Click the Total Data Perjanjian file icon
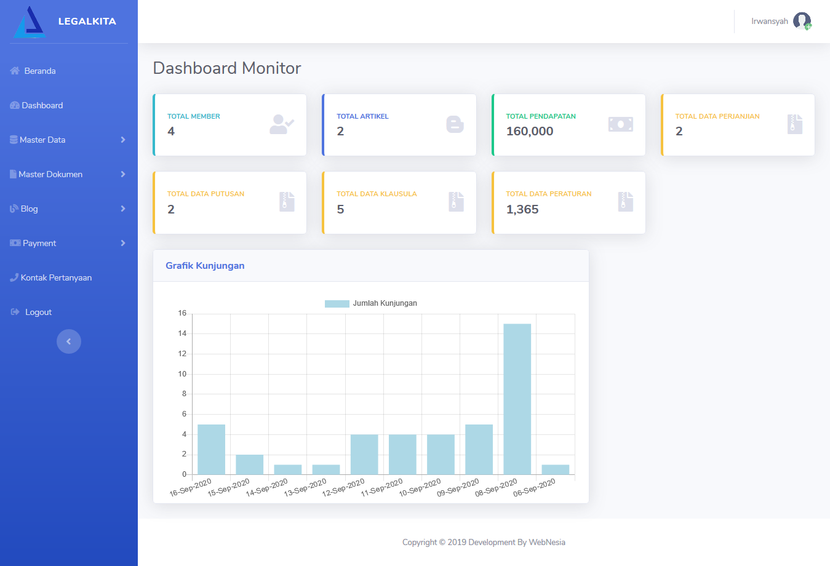This screenshot has width=830, height=566. pos(795,124)
